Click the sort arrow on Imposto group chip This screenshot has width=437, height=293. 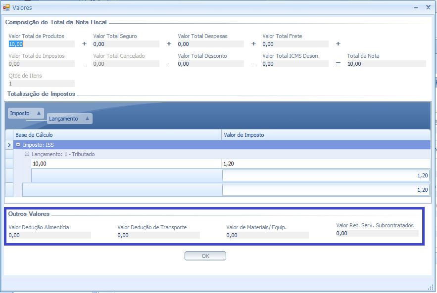point(39,113)
